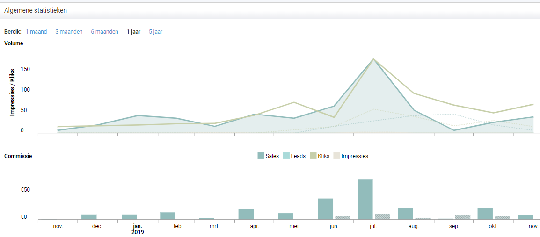Click the Kliks legend color square

pos(313,156)
